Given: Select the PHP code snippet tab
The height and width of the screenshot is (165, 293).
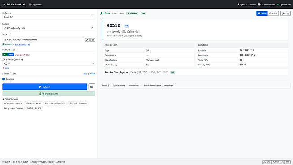Looking at the screenshot, I should point(288,162).
